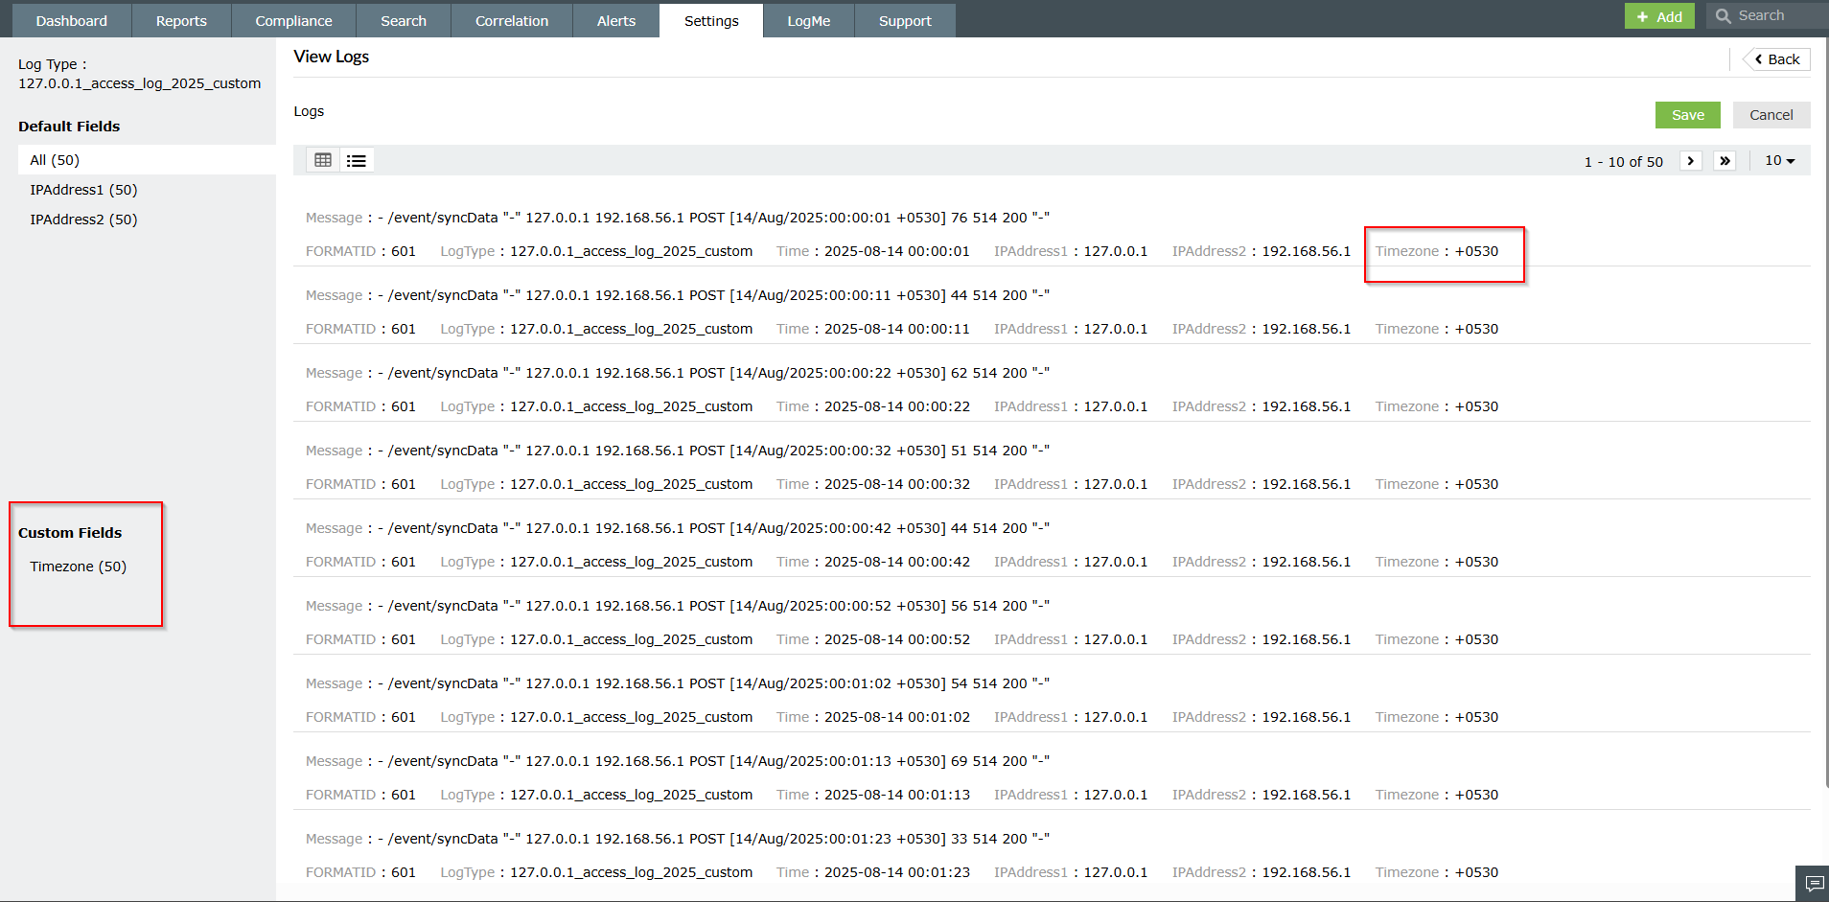Select the Settings tab

[711, 21]
